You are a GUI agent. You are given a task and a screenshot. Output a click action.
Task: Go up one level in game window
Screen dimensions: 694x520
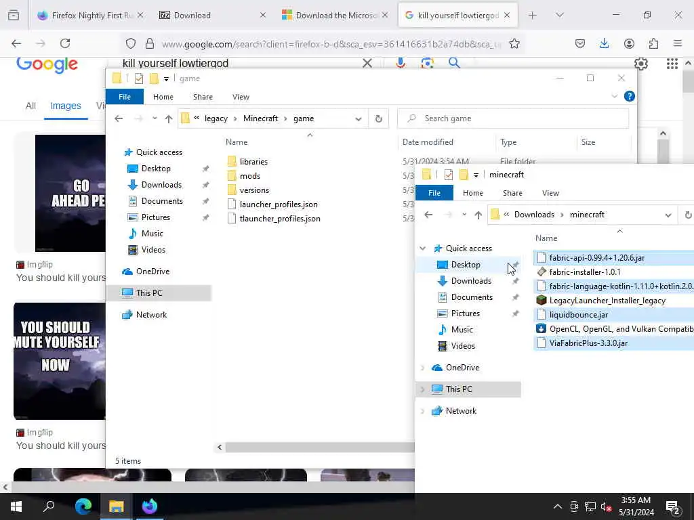pos(168,118)
